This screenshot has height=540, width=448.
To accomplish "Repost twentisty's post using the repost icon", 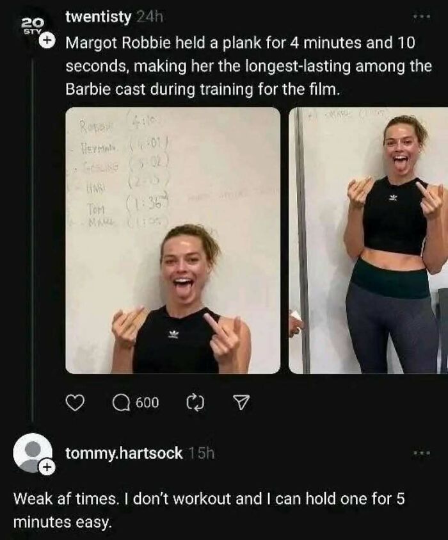I will pyautogui.click(x=196, y=404).
